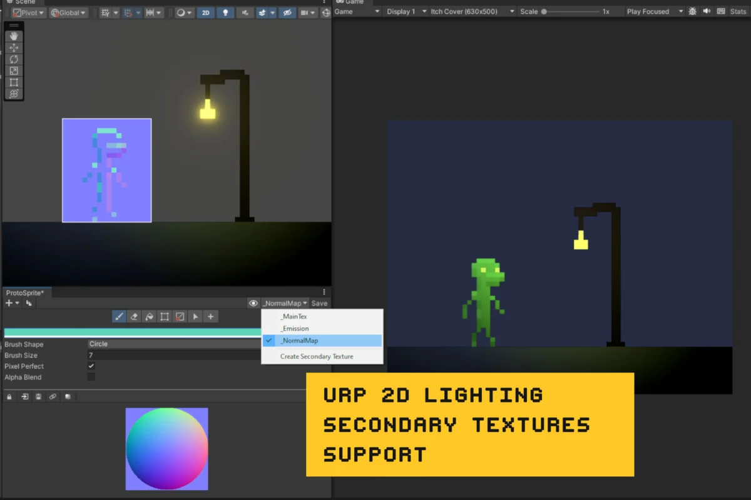Viewport: 751px width, 500px height.
Task: Select the Rect transform tool
Action: (14, 82)
